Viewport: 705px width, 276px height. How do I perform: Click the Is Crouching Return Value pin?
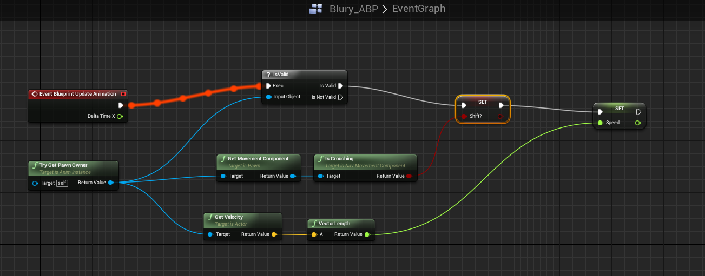pos(409,176)
